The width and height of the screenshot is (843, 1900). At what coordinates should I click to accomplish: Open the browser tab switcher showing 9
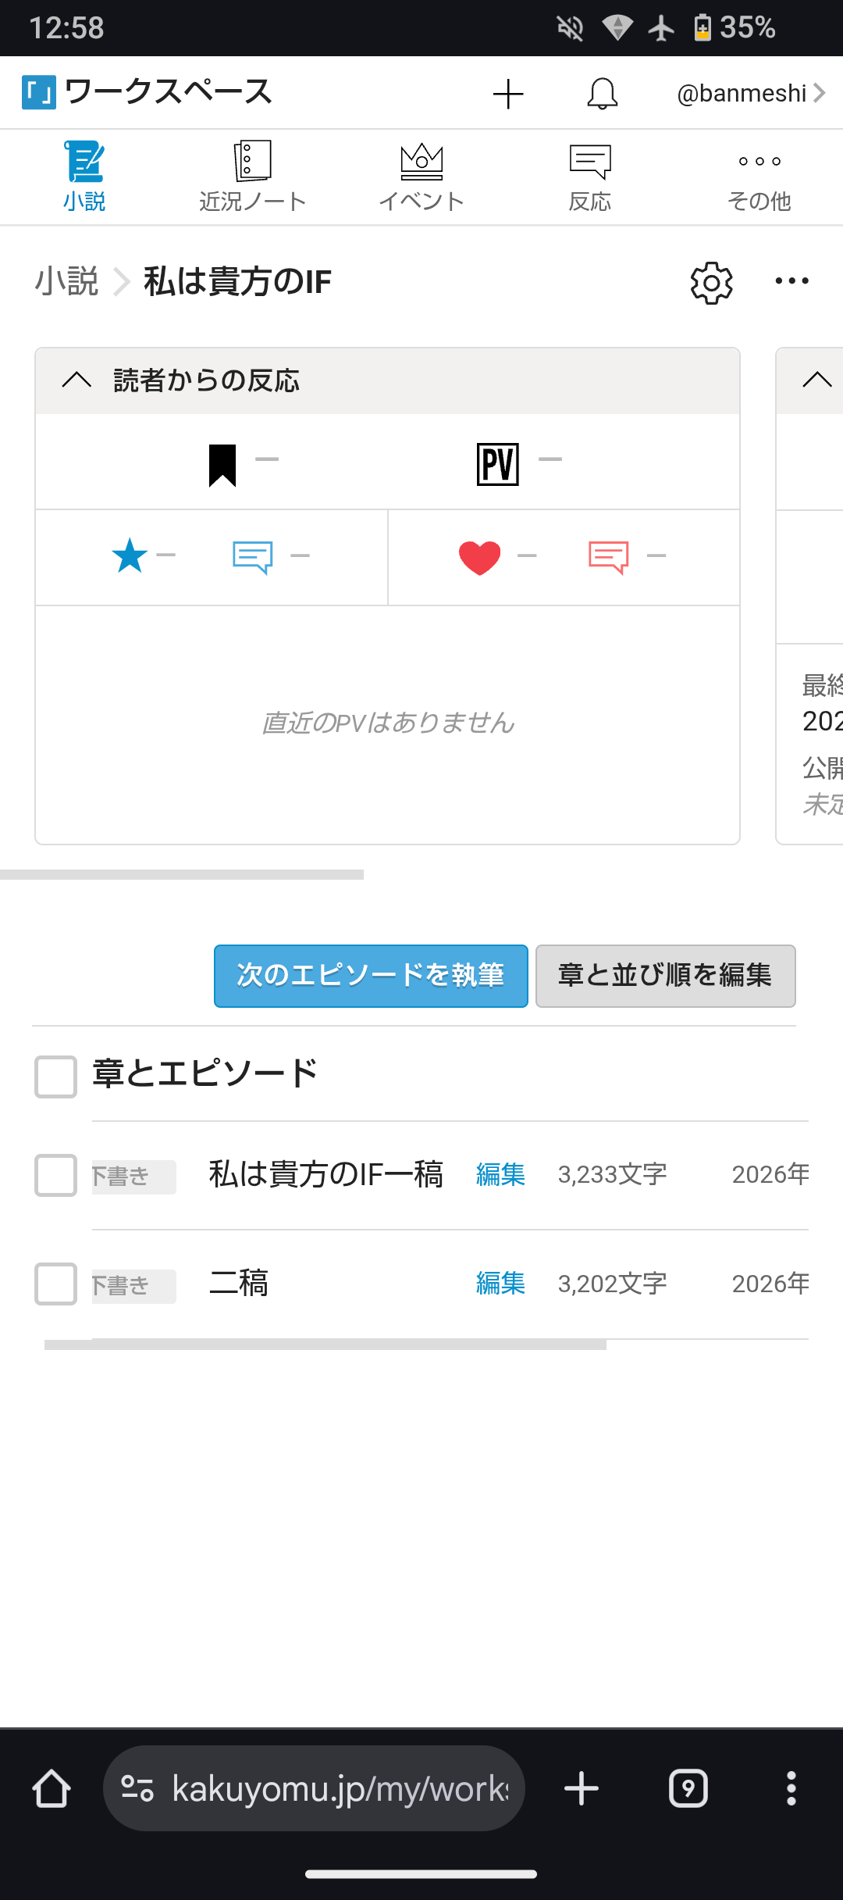click(x=688, y=1788)
